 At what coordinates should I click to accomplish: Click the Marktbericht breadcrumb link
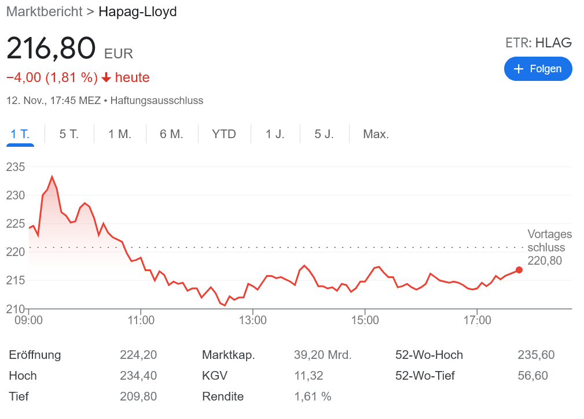coord(44,12)
